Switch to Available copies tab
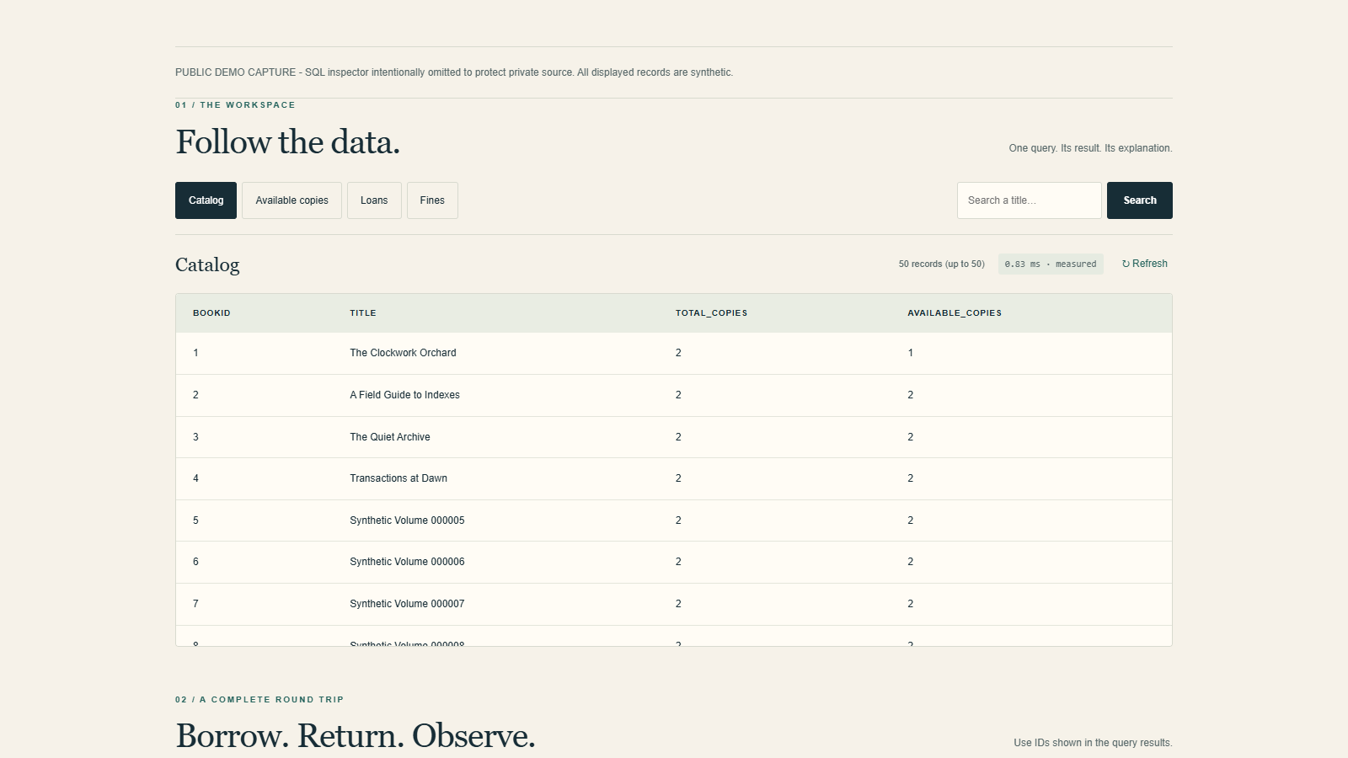The height and width of the screenshot is (758, 1348). pyautogui.click(x=292, y=200)
